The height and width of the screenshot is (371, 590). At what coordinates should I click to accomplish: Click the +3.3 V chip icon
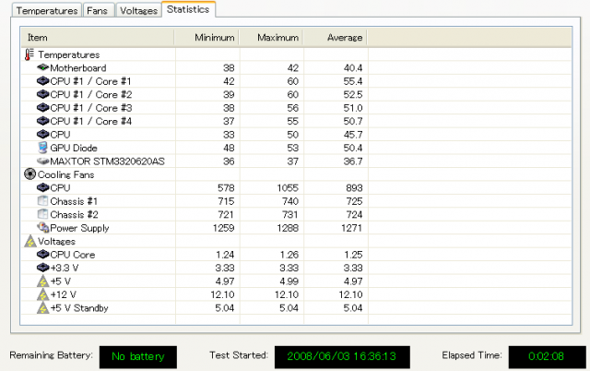43,268
